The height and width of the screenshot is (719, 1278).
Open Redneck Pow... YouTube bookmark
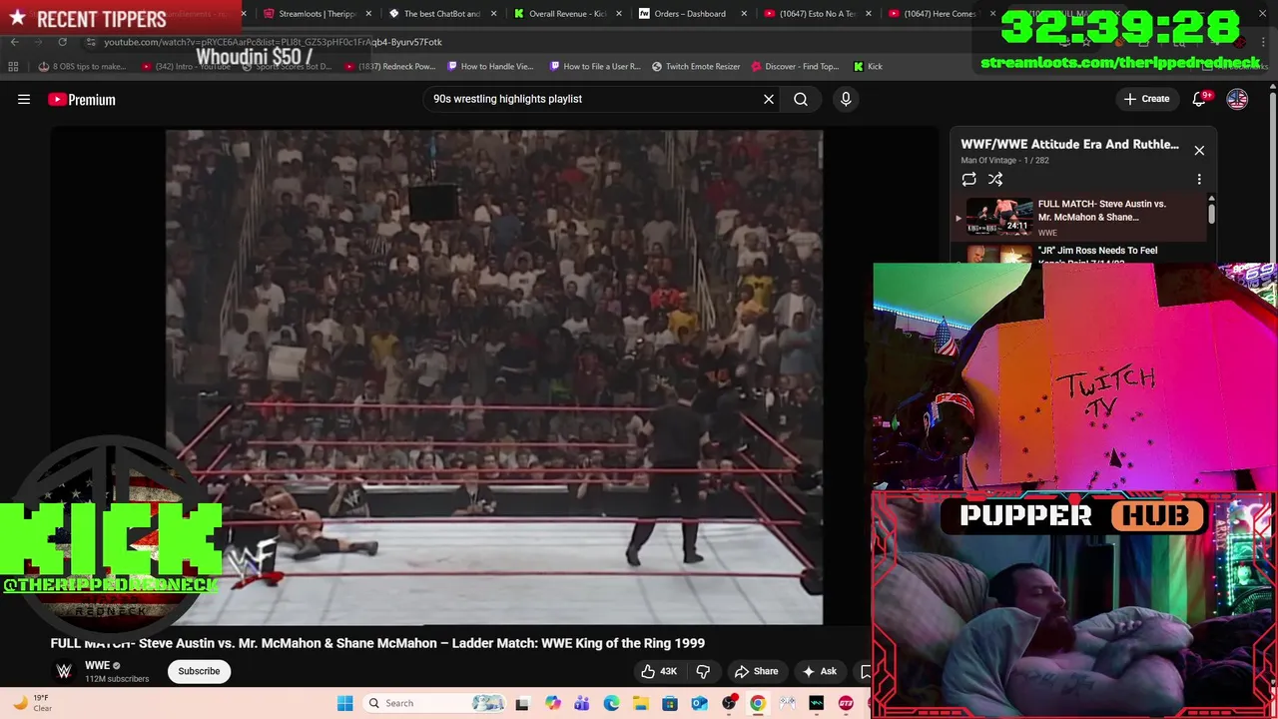coord(390,67)
